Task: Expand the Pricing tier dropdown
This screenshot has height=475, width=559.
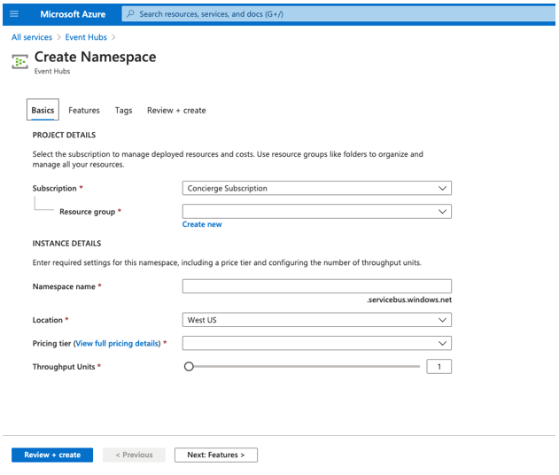Action: [x=316, y=343]
